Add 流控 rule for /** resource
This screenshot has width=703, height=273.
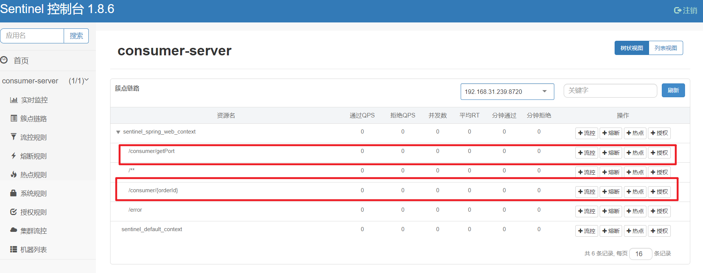tap(587, 172)
